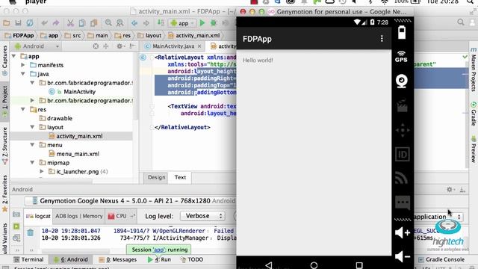Open Genymotion camera widget
Image resolution: width=478 pixels, height=269 pixels.
click(402, 81)
